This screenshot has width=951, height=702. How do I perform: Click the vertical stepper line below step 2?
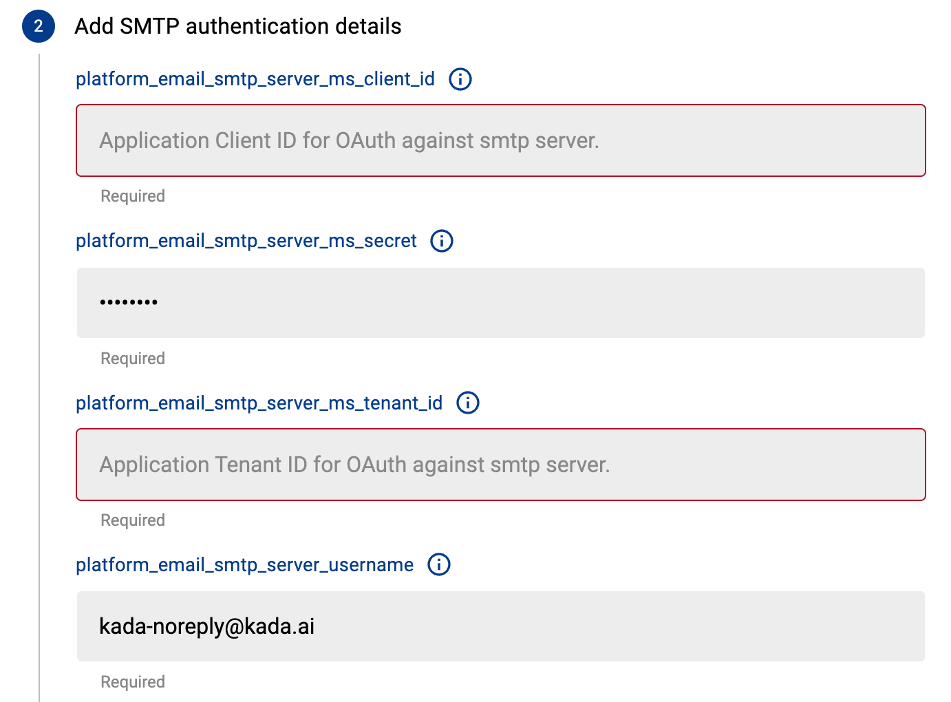pos(39,379)
